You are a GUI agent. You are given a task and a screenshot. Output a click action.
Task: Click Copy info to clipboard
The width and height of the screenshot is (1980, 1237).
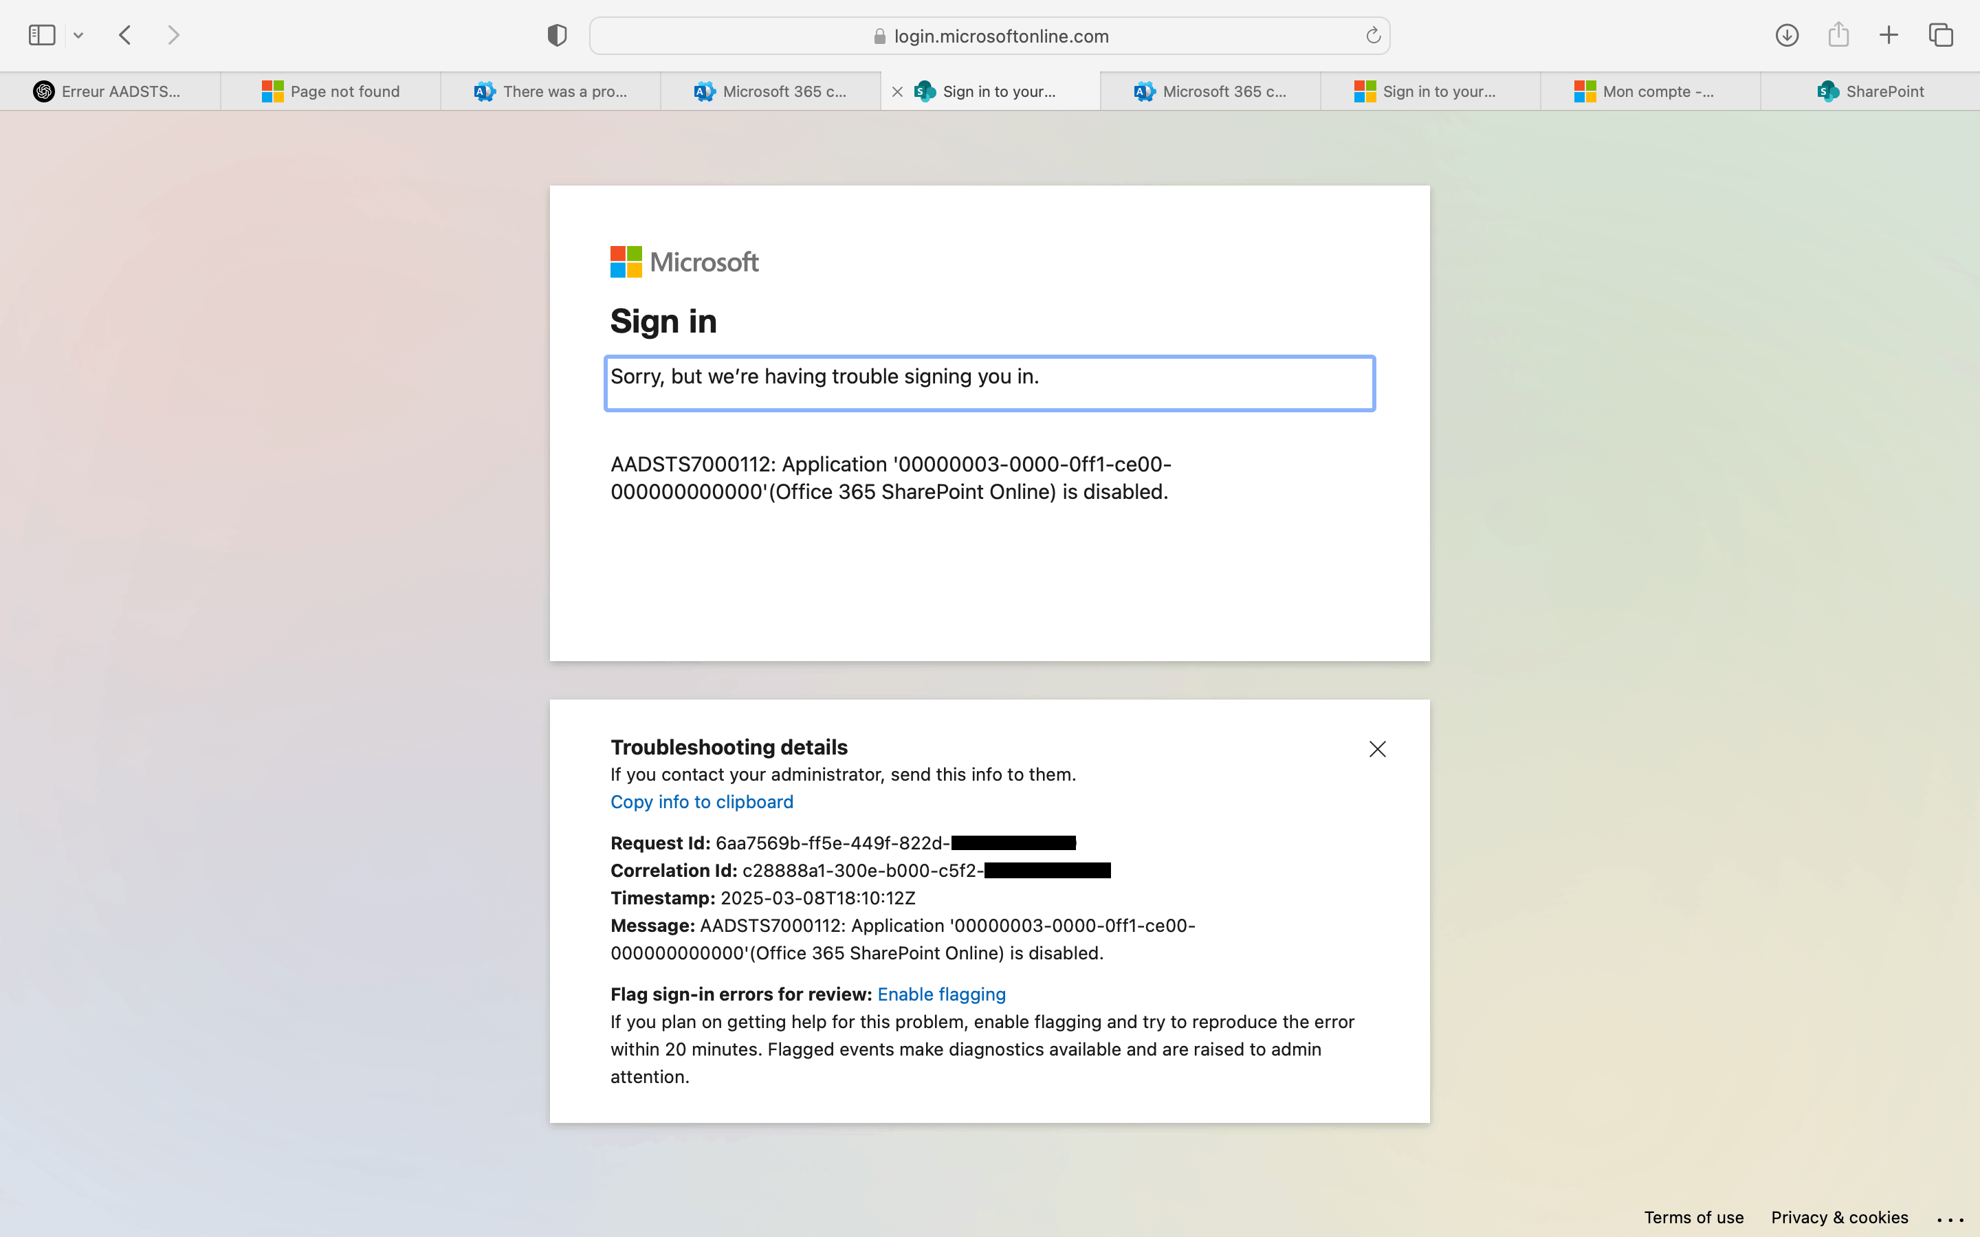pos(702,802)
